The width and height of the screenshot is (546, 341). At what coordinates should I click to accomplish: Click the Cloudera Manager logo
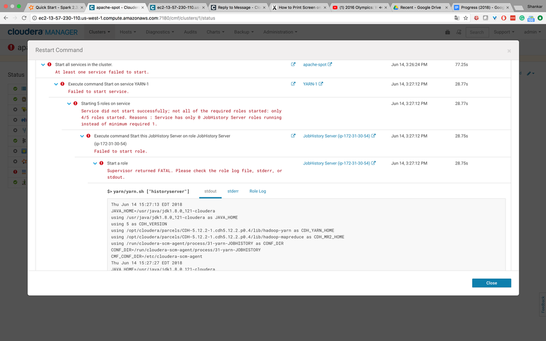click(43, 32)
